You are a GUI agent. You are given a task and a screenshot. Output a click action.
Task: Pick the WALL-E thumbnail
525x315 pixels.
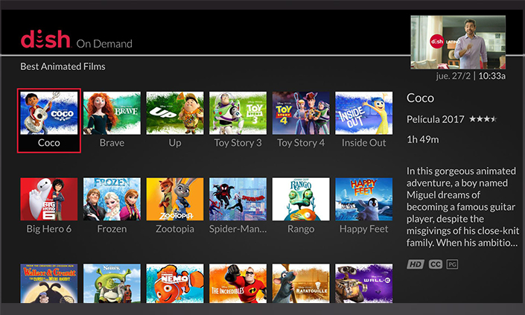[x=363, y=284]
